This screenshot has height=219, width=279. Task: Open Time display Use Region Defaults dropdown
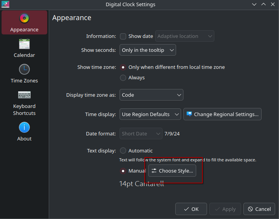[x=150, y=114]
